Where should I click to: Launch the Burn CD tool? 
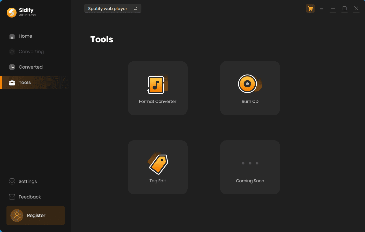pyautogui.click(x=250, y=88)
